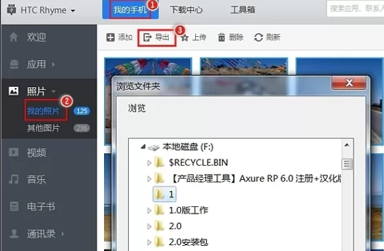Click the 1.0版工作 folder icon

(160, 210)
